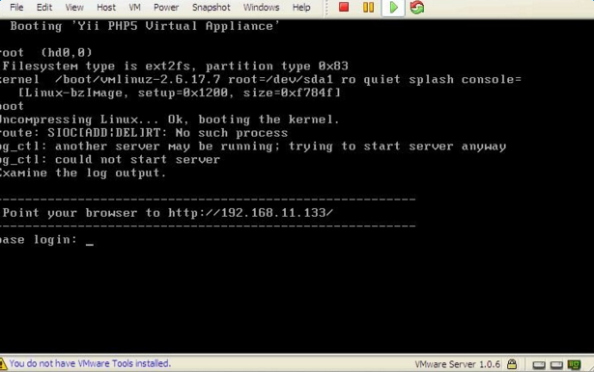The height and width of the screenshot is (372, 594).
Task: Open the Edit menu
Action: [44, 7]
